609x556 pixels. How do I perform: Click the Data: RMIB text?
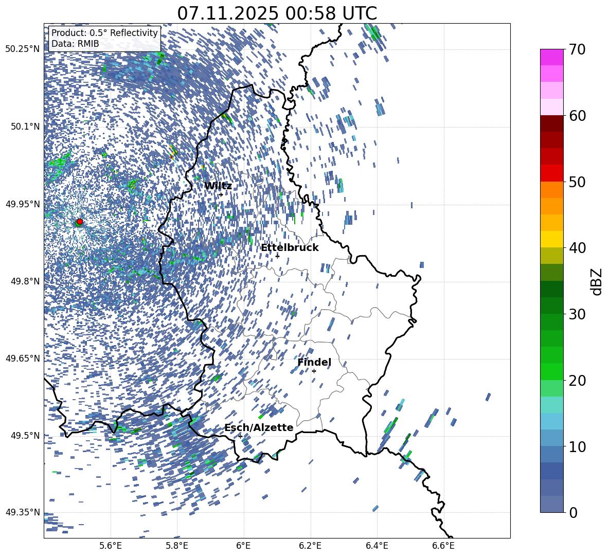[75, 44]
